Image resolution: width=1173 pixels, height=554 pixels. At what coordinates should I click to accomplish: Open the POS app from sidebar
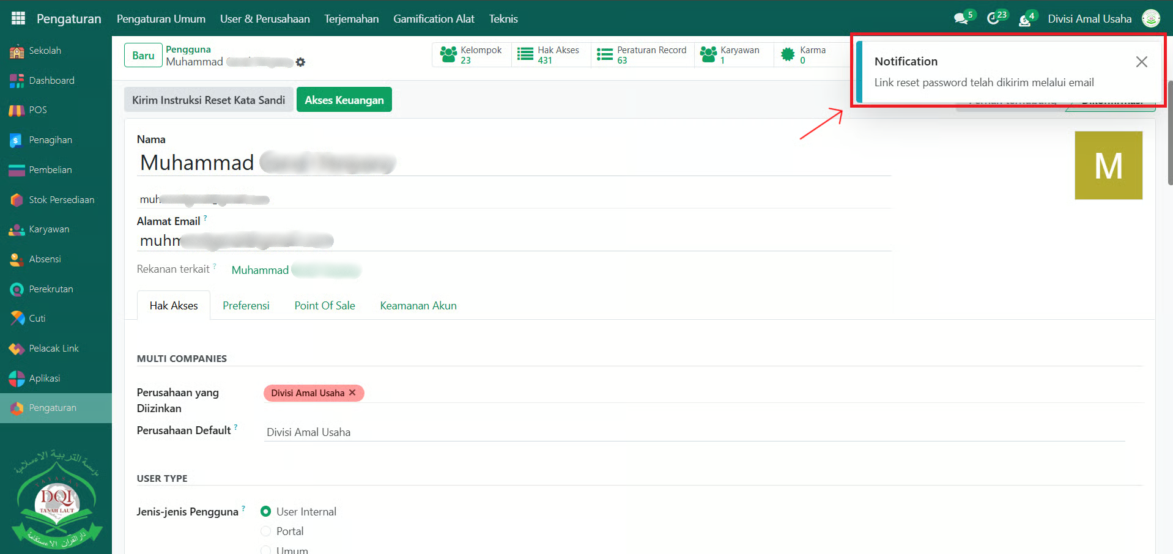coord(17,111)
